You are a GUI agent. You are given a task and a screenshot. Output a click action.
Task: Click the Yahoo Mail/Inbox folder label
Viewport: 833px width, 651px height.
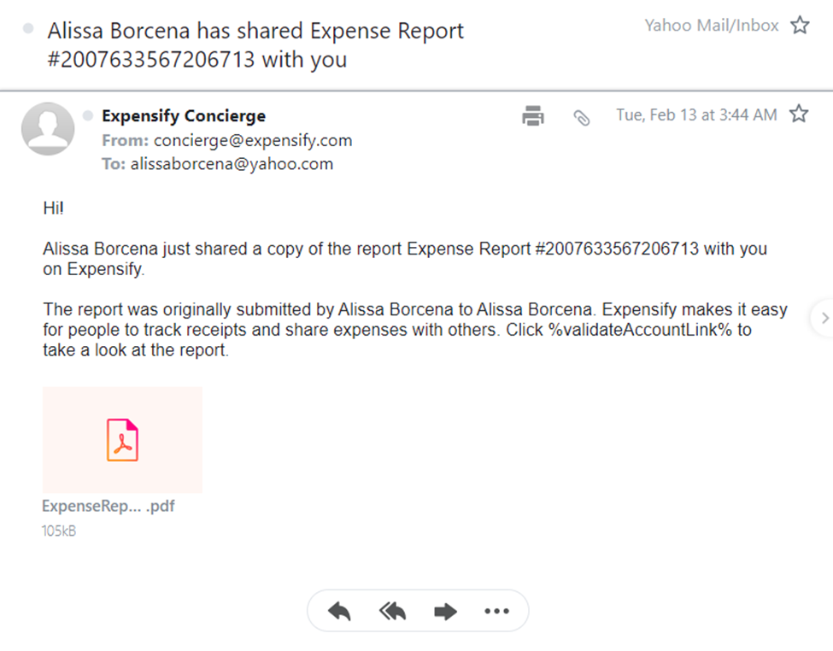tap(712, 26)
